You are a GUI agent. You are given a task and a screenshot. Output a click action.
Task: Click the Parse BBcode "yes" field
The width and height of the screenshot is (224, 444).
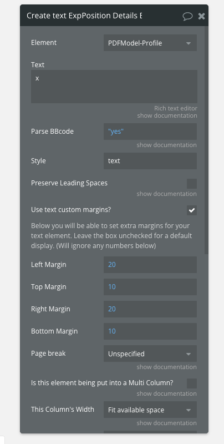(150, 132)
